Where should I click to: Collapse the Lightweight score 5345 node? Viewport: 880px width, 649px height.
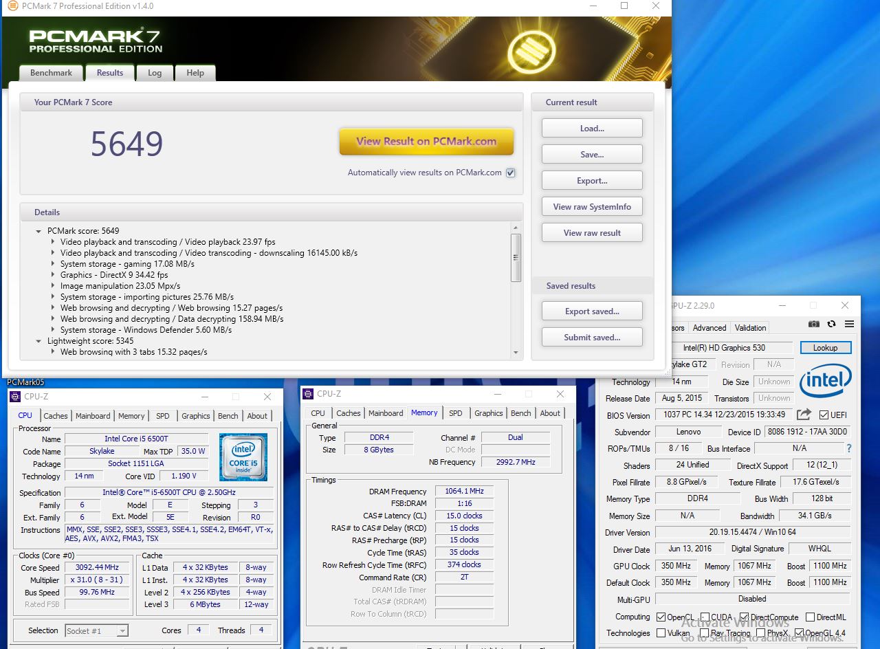(x=38, y=341)
